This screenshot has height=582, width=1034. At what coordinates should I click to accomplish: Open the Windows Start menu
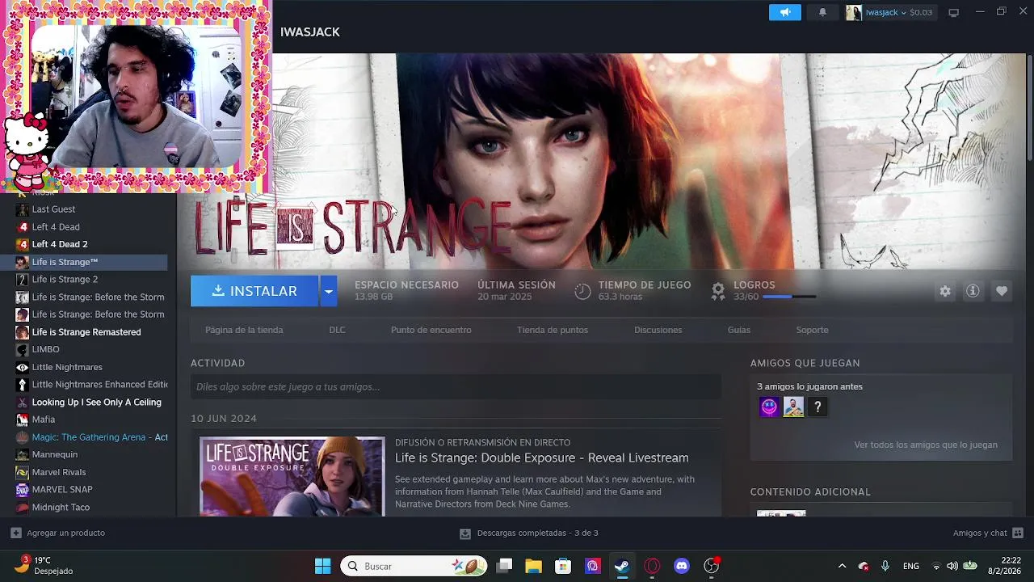pyautogui.click(x=322, y=566)
